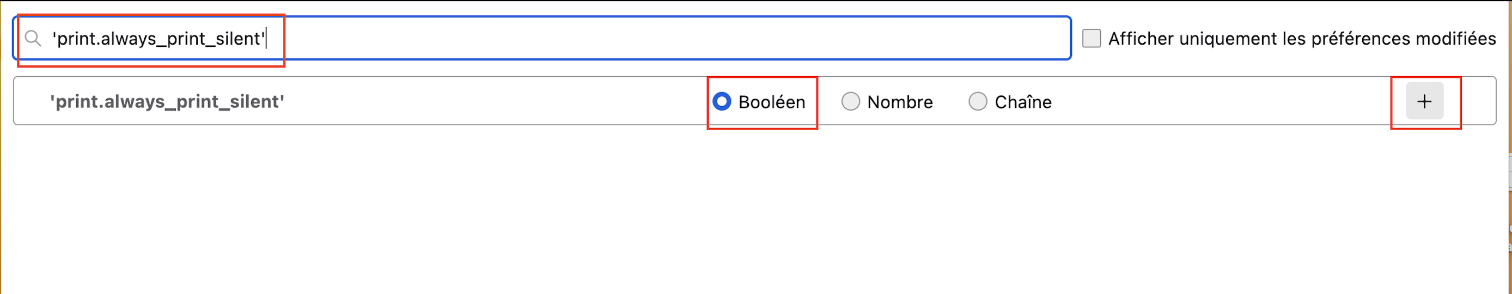Click the magnifying glass search icon

[x=33, y=39]
